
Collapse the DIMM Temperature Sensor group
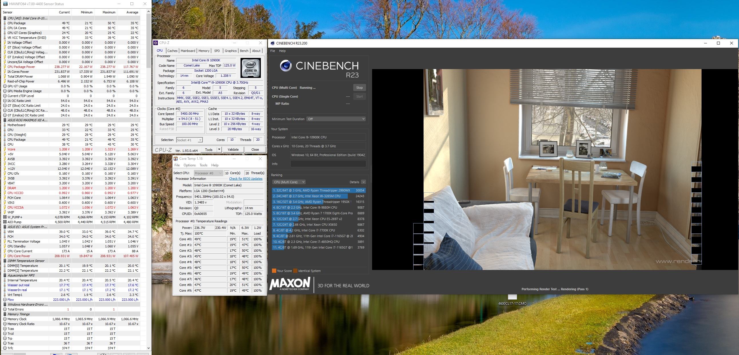[5, 261]
